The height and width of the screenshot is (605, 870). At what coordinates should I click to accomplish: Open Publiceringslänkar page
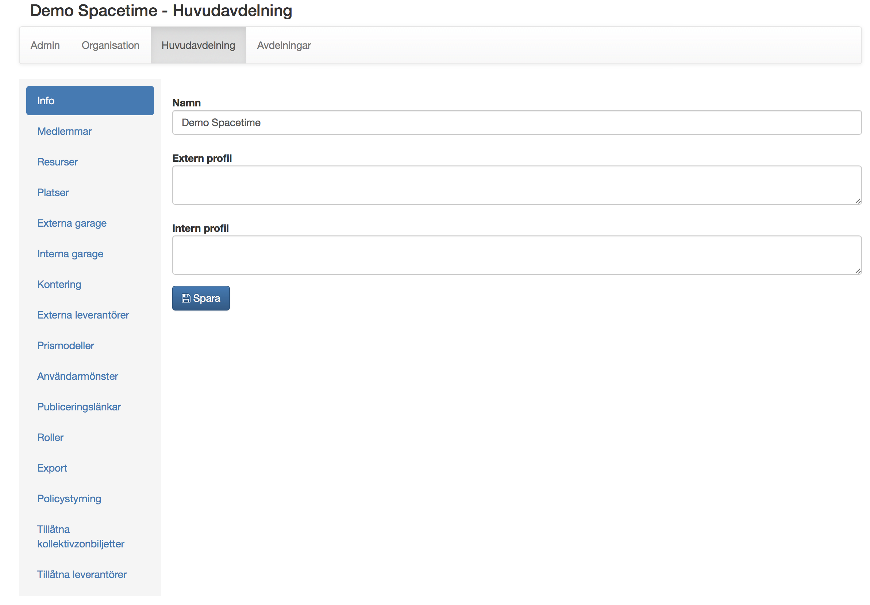coord(79,407)
